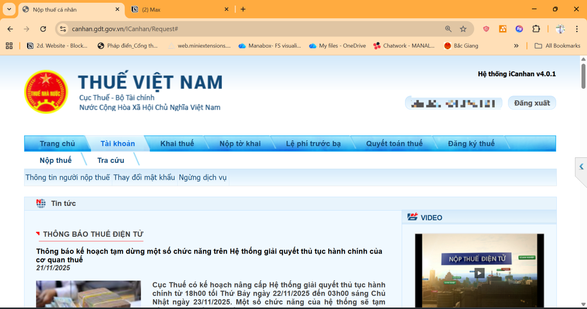Screen dimensions: 587x309
Task: Click the zoom magnifier icon in address bar
Action: click(x=448, y=29)
